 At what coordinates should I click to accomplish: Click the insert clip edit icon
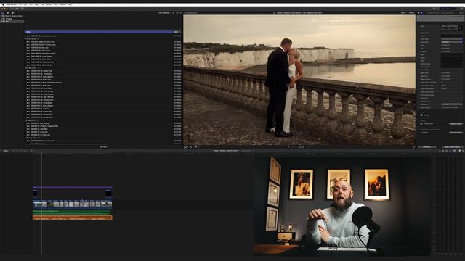[x=17, y=151]
